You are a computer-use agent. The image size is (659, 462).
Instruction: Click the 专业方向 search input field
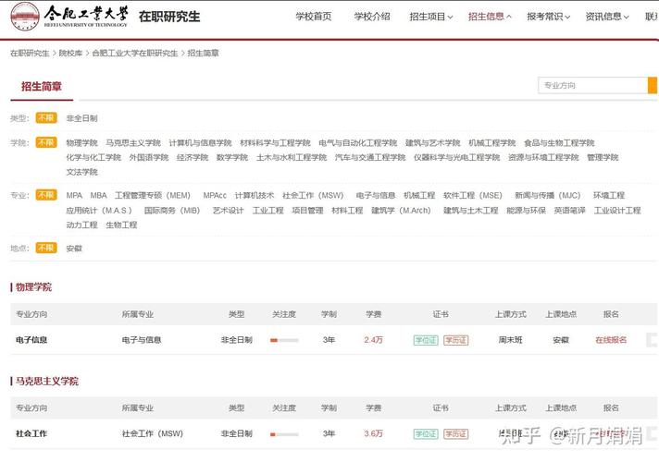point(593,85)
